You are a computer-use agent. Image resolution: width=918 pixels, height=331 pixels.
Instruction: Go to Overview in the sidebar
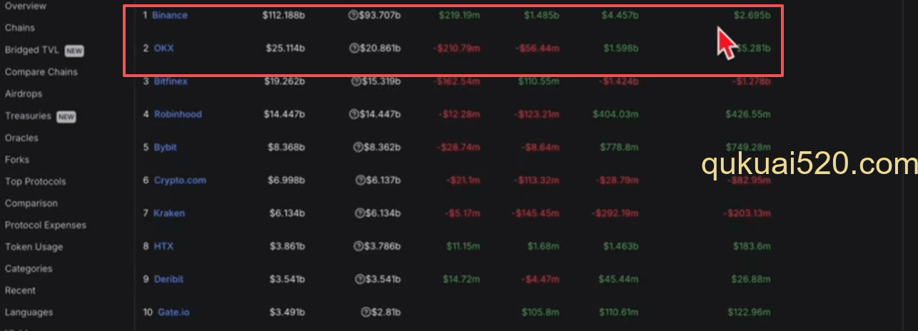coord(25,6)
